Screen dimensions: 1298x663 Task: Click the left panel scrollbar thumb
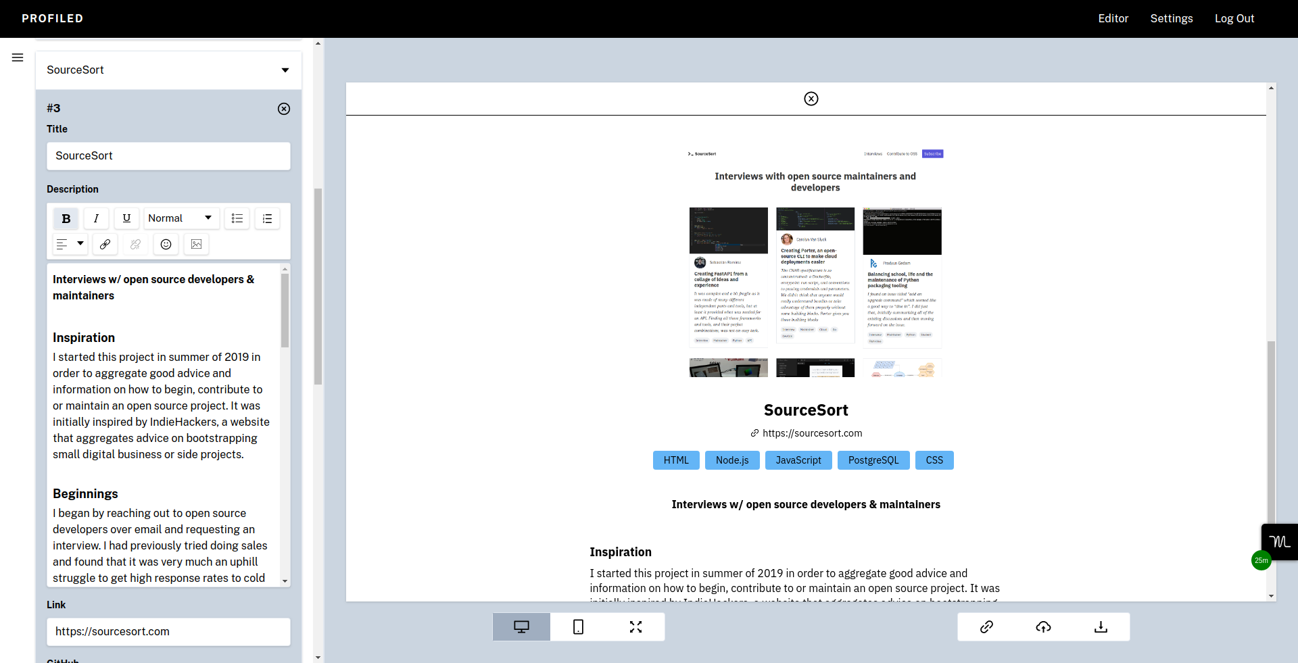318,287
